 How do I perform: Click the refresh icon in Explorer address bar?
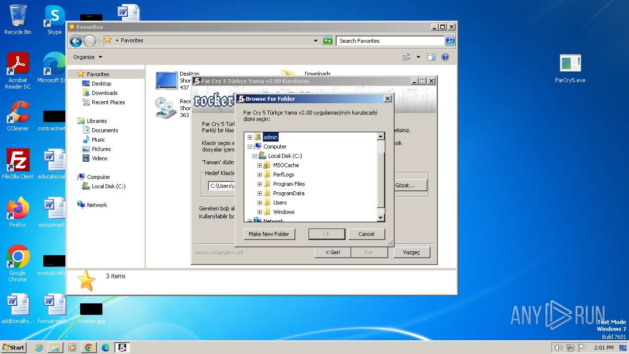[328, 41]
